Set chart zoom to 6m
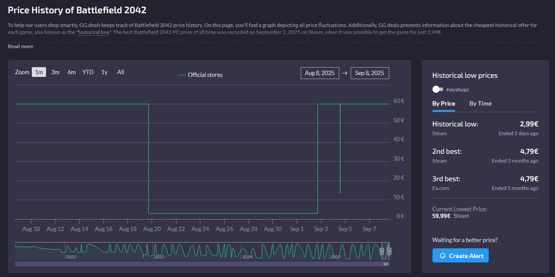This screenshot has height=277, width=555. [x=72, y=72]
